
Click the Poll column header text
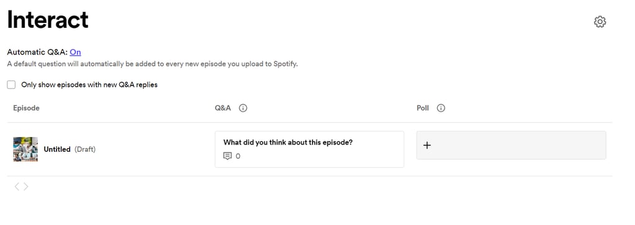[x=423, y=108]
